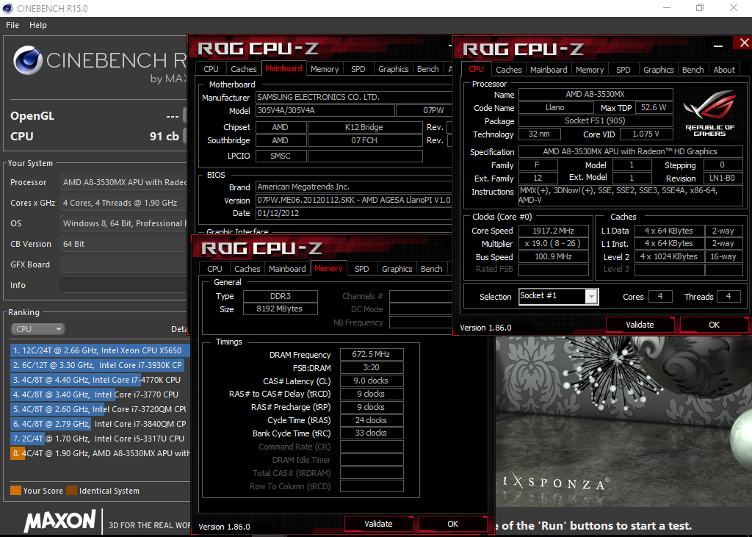
Task: Click the orange Your Score legend swatch
Action: (x=16, y=491)
